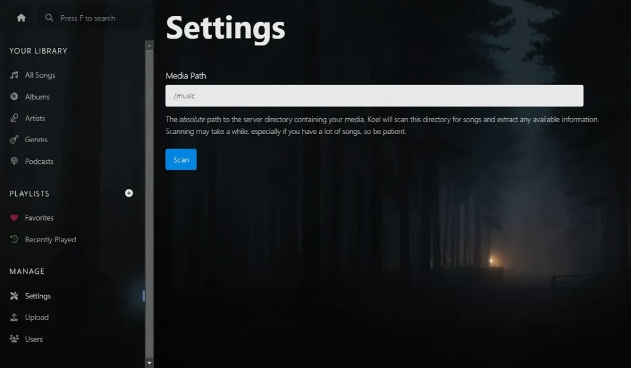Viewport: 631px width, 368px height.
Task: Click the Home icon in the top-left
Action: click(x=21, y=18)
